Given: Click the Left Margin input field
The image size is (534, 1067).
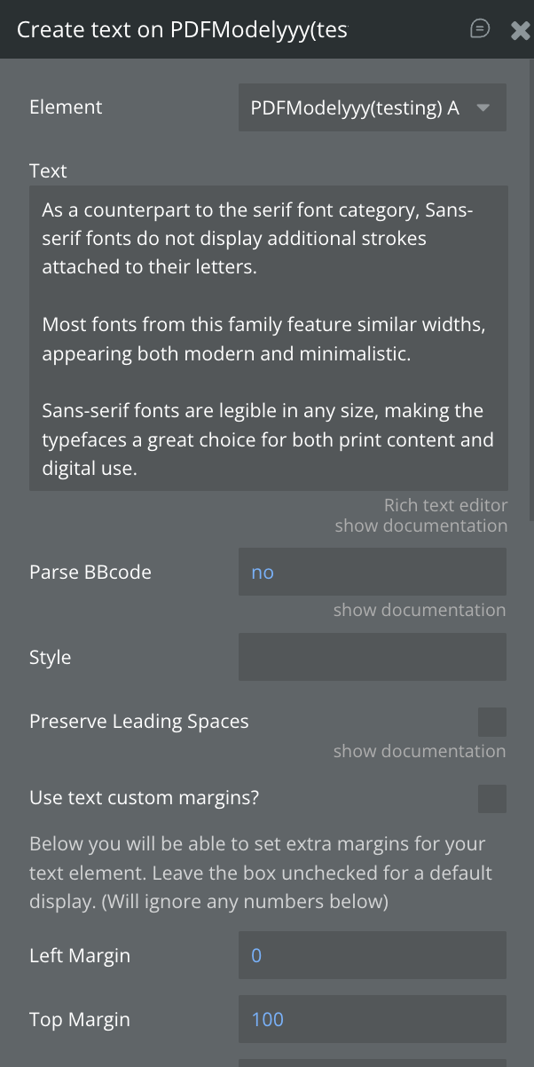Looking at the screenshot, I should coord(372,956).
